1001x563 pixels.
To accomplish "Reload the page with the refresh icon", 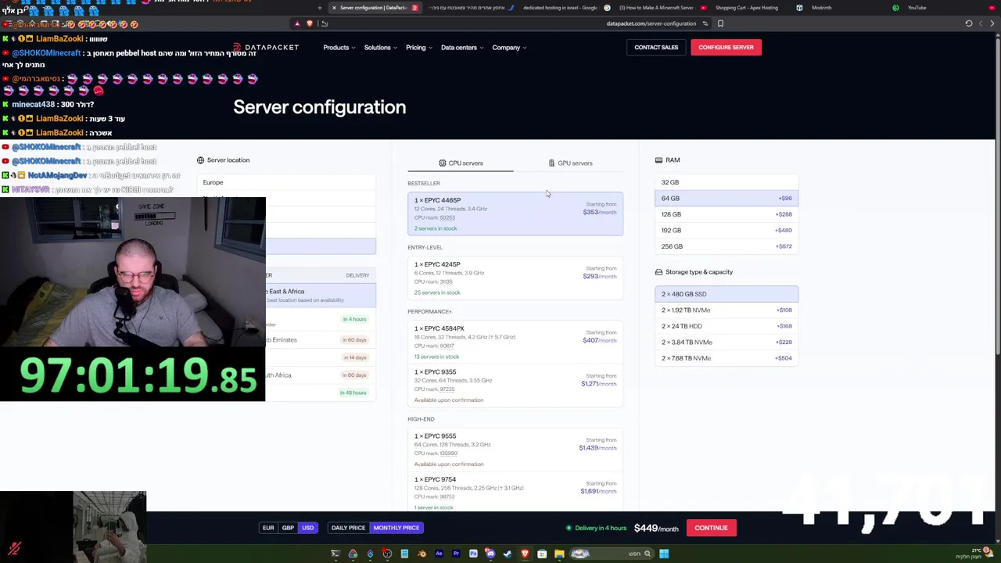I will [x=968, y=23].
